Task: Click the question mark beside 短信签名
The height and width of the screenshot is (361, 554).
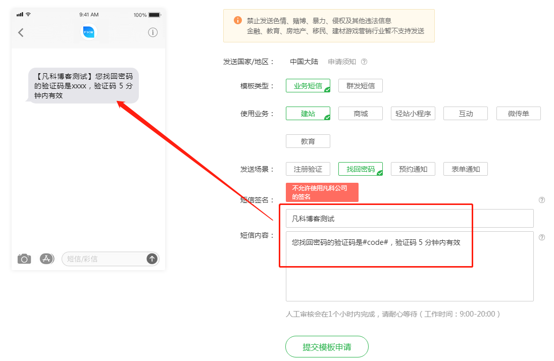Action: pyautogui.click(x=542, y=200)
